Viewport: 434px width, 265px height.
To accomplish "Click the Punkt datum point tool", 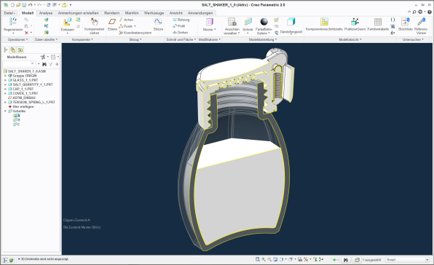I will click(x=127, y=26).
